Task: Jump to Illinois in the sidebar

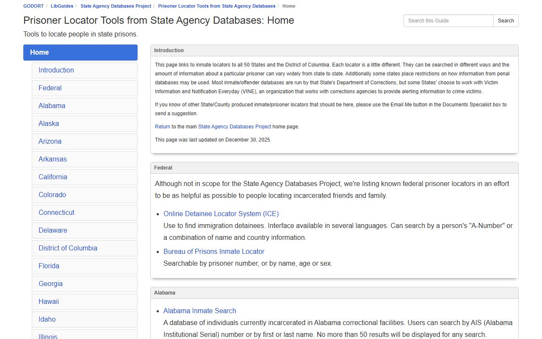Action: pos(85,334)
